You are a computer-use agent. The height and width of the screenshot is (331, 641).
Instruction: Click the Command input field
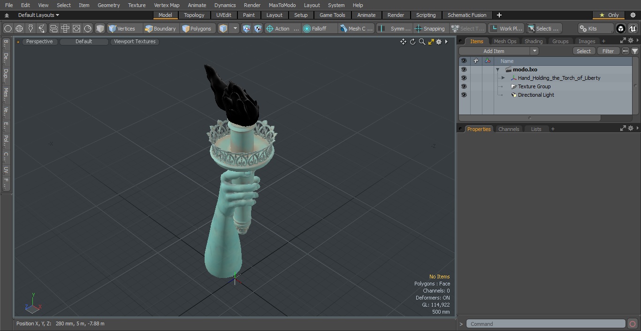[546, 324]
